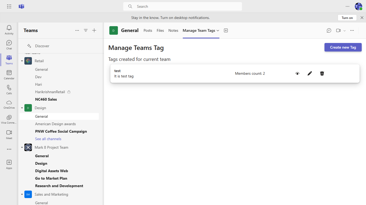Open Viva Connections app icon
Screen dimensions: 366x205
[9, 120]
